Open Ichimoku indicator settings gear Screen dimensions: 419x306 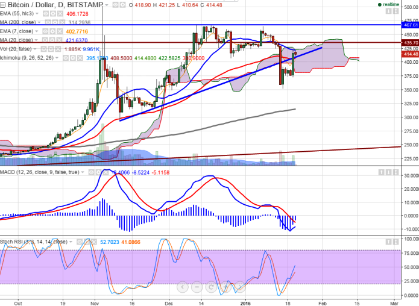(73, 58)
